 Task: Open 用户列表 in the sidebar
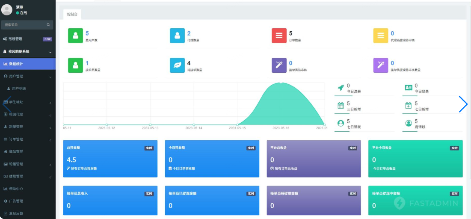(x=19, y=89)
